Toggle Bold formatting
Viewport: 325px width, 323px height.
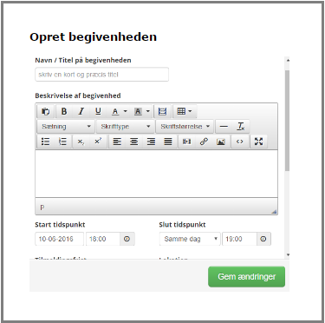click(x=64, y=111)
